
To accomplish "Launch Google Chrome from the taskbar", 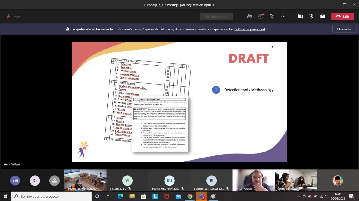I will (x=190, y=197).
